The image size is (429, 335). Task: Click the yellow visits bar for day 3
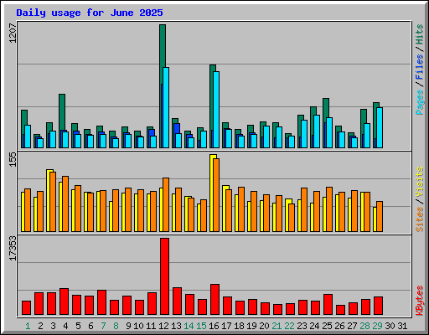pos(49,200)
